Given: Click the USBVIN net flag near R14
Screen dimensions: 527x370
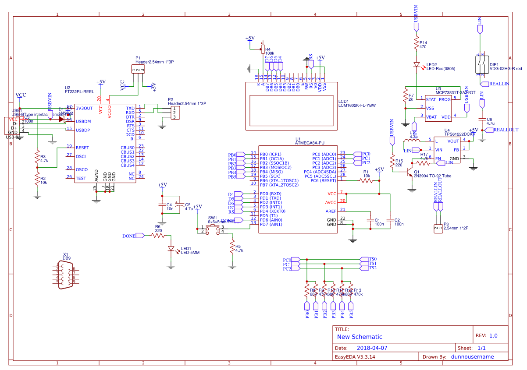Looking at the screenshot, I should 416,26.
